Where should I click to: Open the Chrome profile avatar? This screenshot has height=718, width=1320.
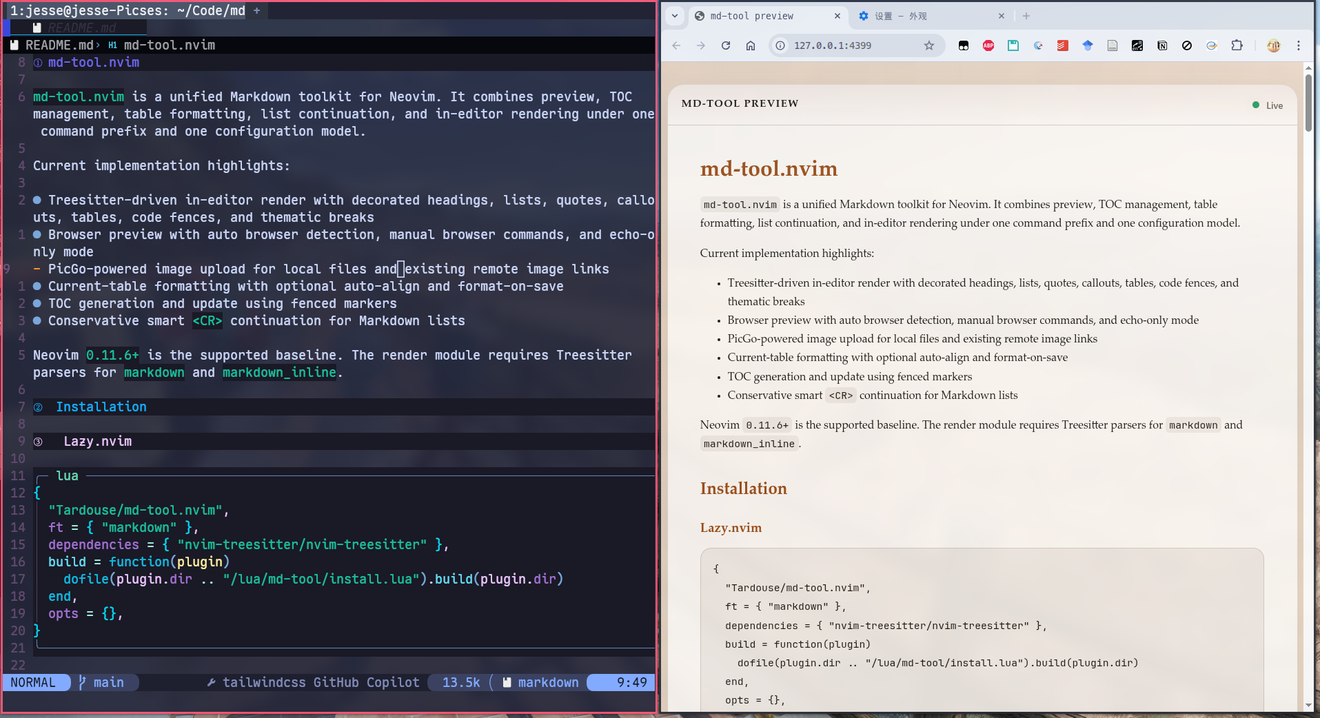[1274, 45]
